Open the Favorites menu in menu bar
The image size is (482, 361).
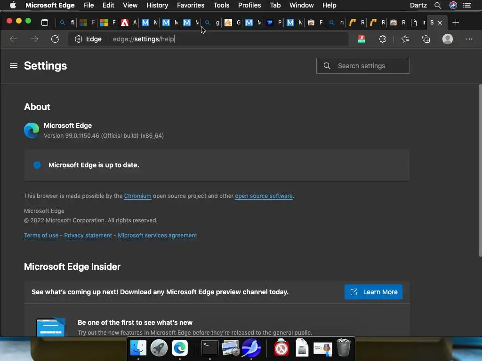191,5
